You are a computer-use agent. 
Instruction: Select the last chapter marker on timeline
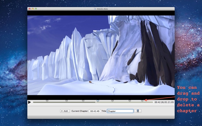point(142,101)
